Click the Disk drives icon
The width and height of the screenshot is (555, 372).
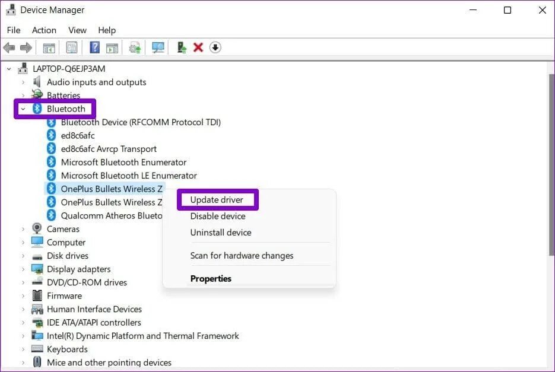point(37,256)
